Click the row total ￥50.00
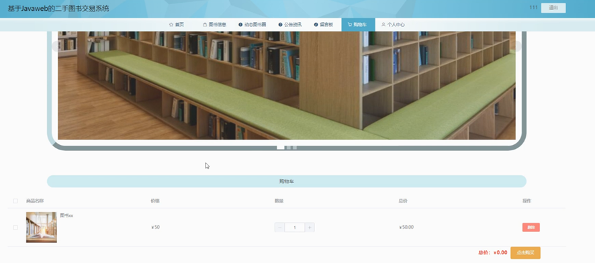595x263 pixels. 406,227
